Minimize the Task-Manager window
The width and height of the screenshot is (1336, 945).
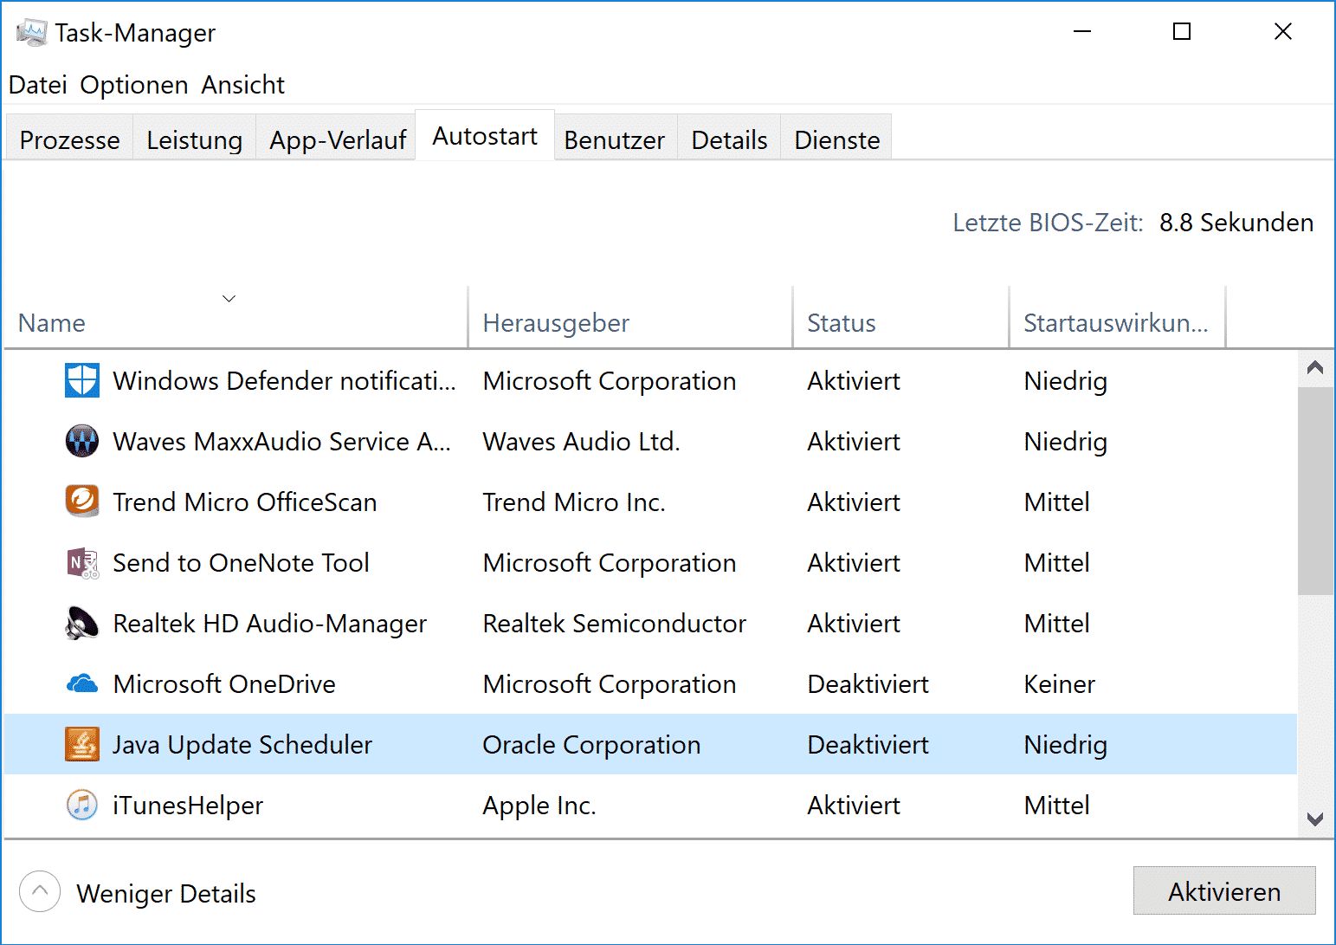click(1082, 32)
